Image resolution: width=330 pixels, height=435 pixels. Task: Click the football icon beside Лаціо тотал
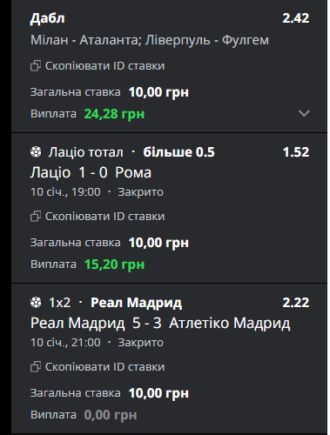pyautogui.click(x=36, y=152)
